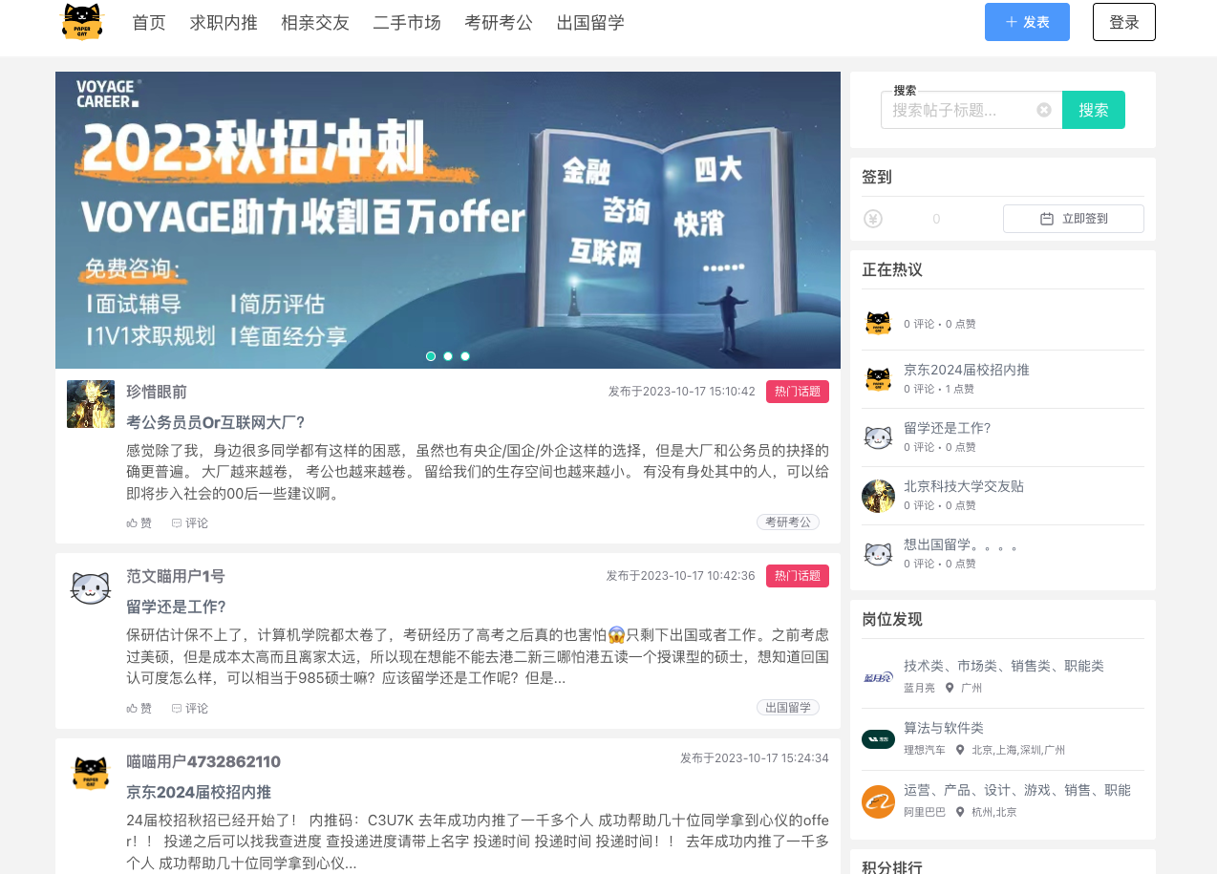Like the post by 珍惜眼前
Viewport: 1217px width, 874px height.
139,522
